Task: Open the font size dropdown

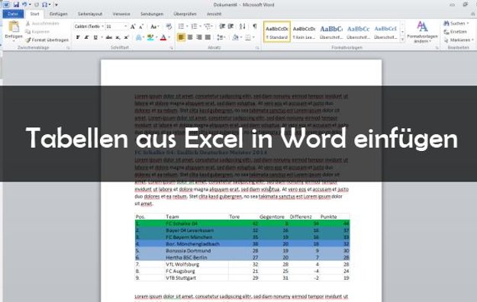Action: [125, 27]
